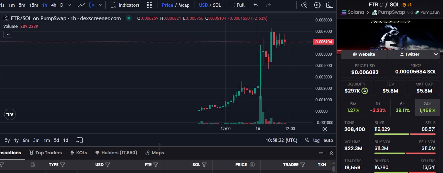The width and height of the screenshot is (443, 173).
Task: Switch chart denomination to USD
Action: coord(203,5)
